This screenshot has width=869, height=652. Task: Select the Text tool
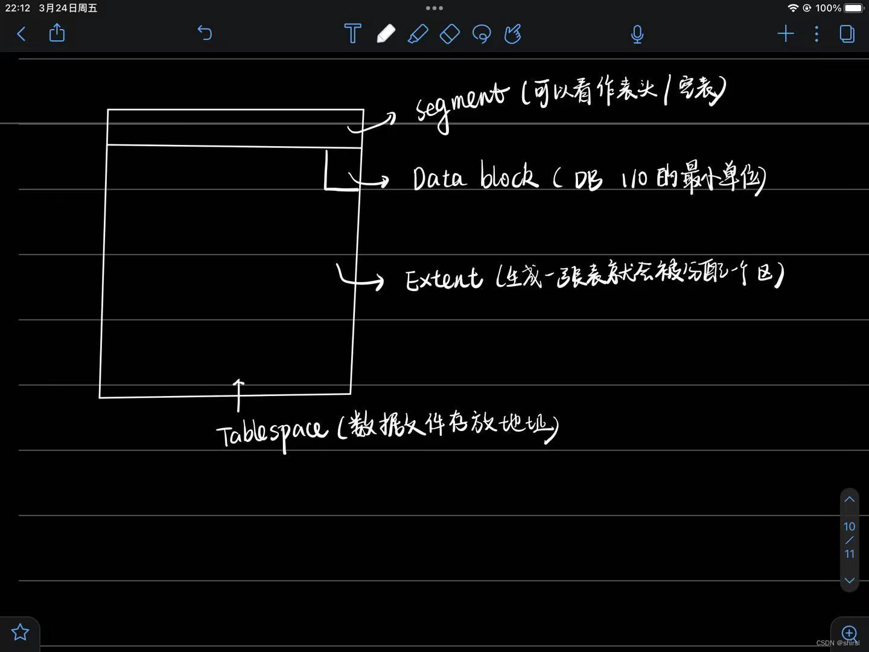click(x=353, y=33)
